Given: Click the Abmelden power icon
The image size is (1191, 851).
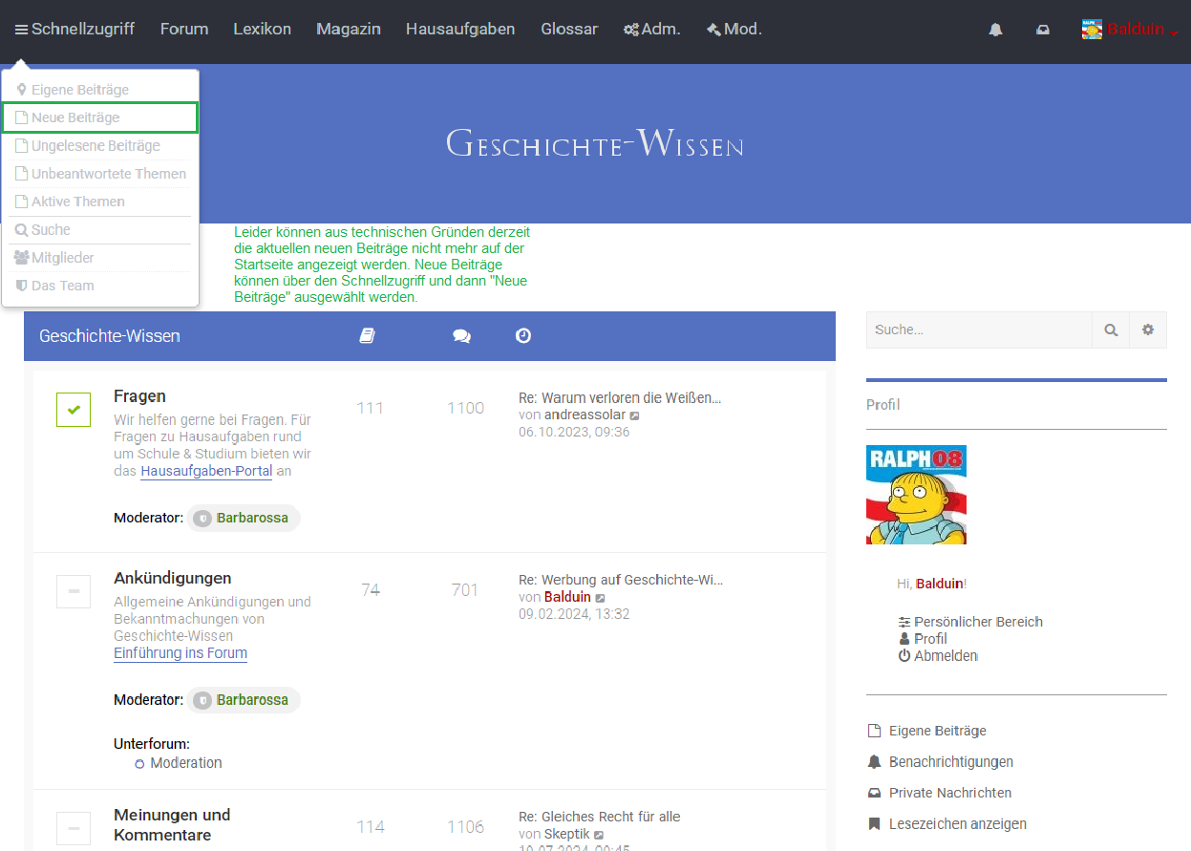Looking at the screenshot, I should [904, 656].
